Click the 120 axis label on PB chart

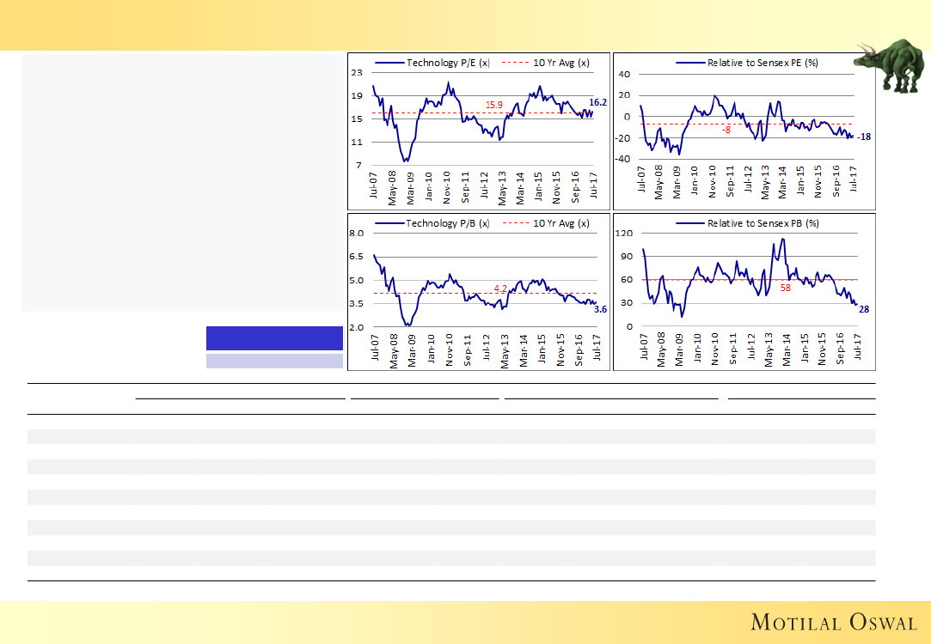click(625, 234)
